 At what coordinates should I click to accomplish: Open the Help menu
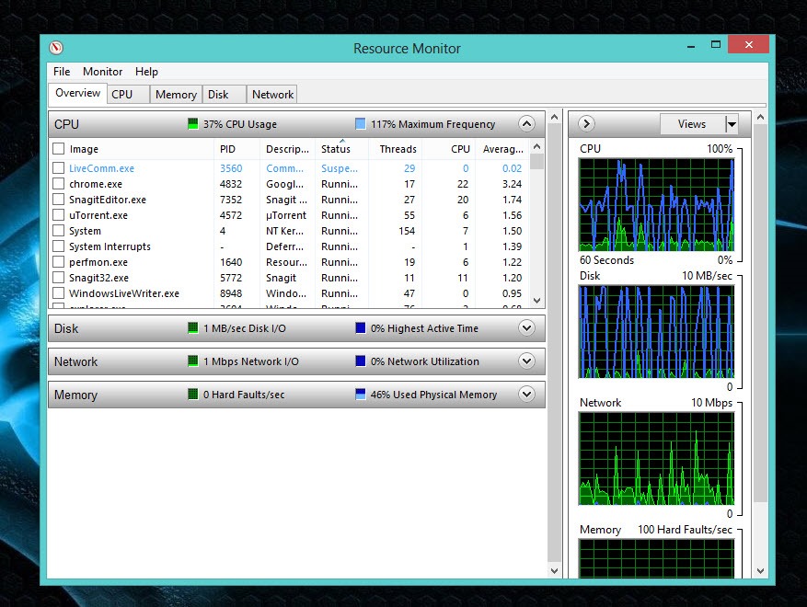click(x=146, y=72)
